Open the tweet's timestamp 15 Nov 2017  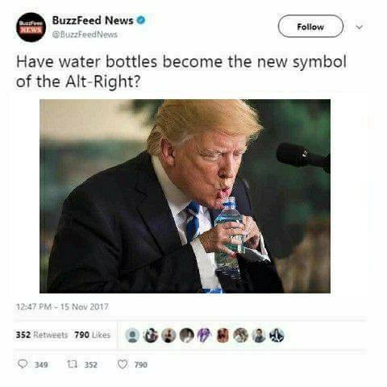62,306
